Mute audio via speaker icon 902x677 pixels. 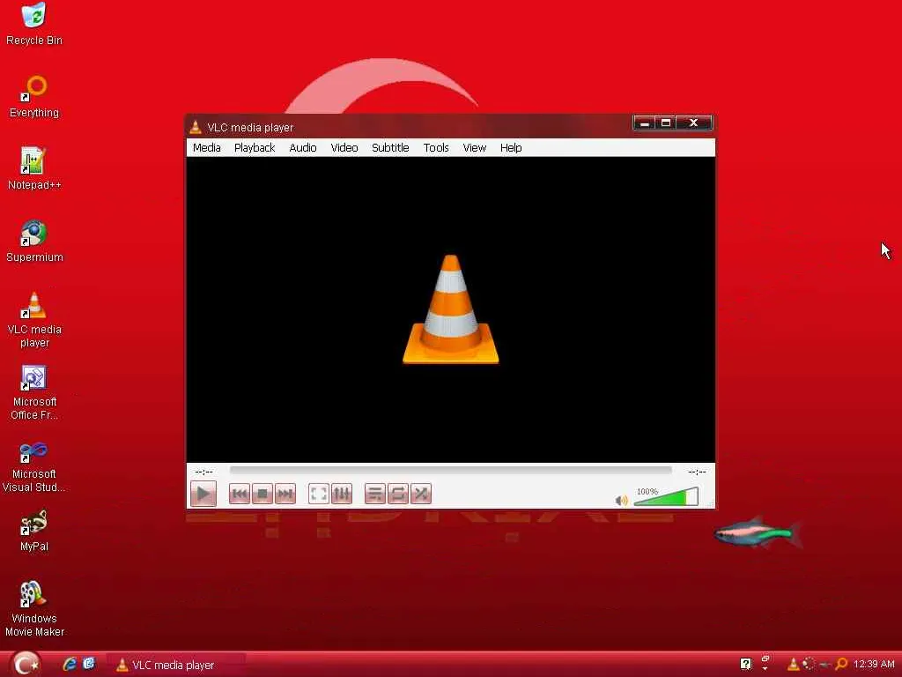(621, 501)
